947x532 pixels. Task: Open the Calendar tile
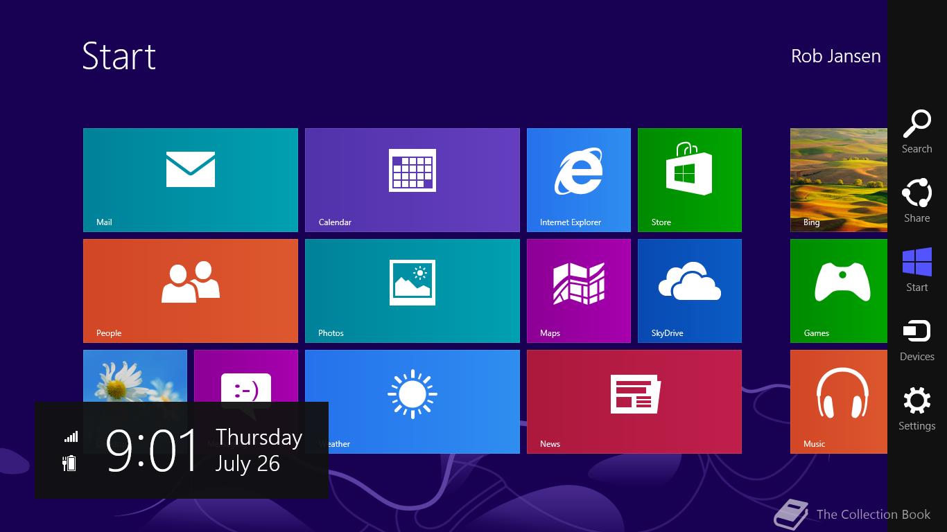[x=412, y=180]
